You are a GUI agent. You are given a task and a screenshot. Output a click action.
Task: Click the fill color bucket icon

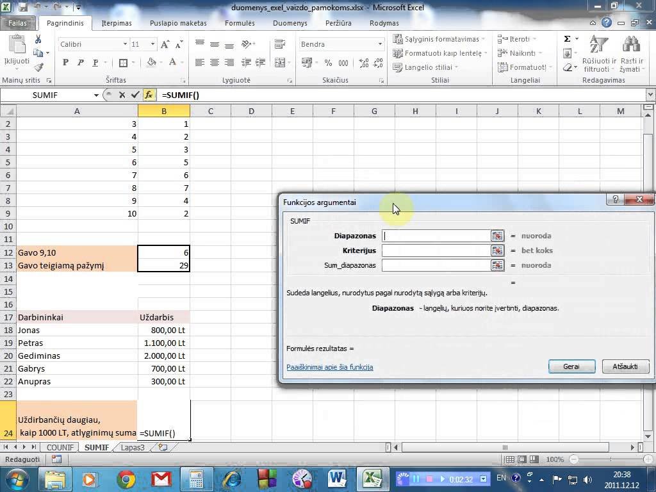coord(151,62)
